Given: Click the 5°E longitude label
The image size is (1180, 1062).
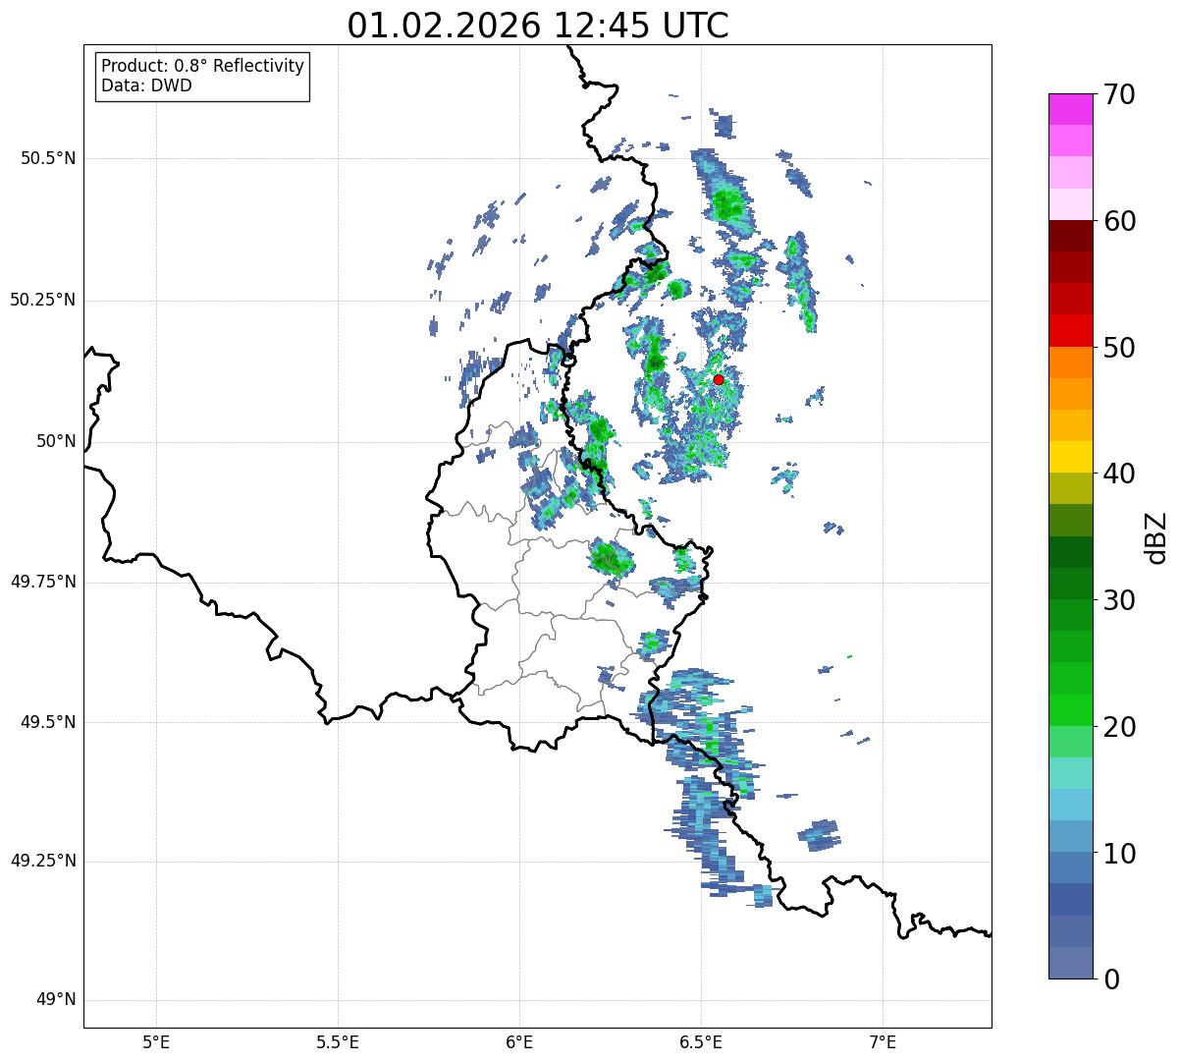Looking at the screenshot, I should coord(156,1041).
